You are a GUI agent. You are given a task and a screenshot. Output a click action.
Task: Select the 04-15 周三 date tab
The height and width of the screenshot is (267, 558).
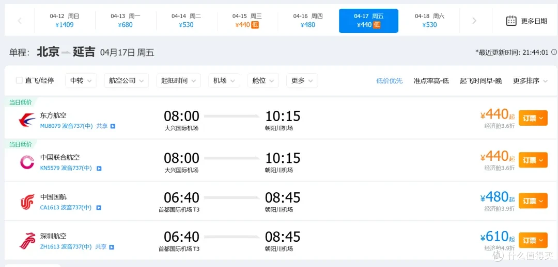247,21
